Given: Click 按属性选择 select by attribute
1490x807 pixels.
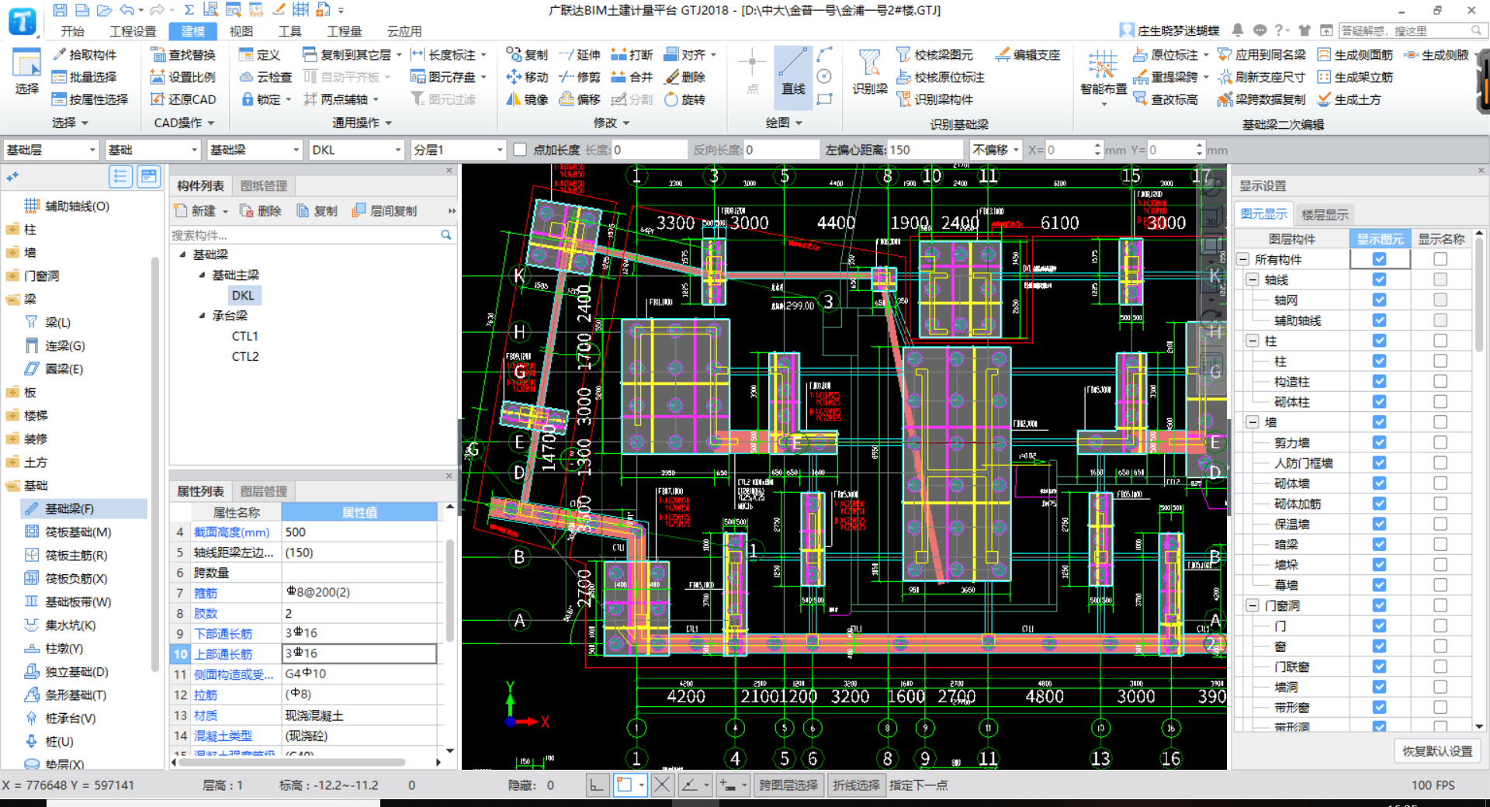Looking at the screenshot, I should (89, 99).
